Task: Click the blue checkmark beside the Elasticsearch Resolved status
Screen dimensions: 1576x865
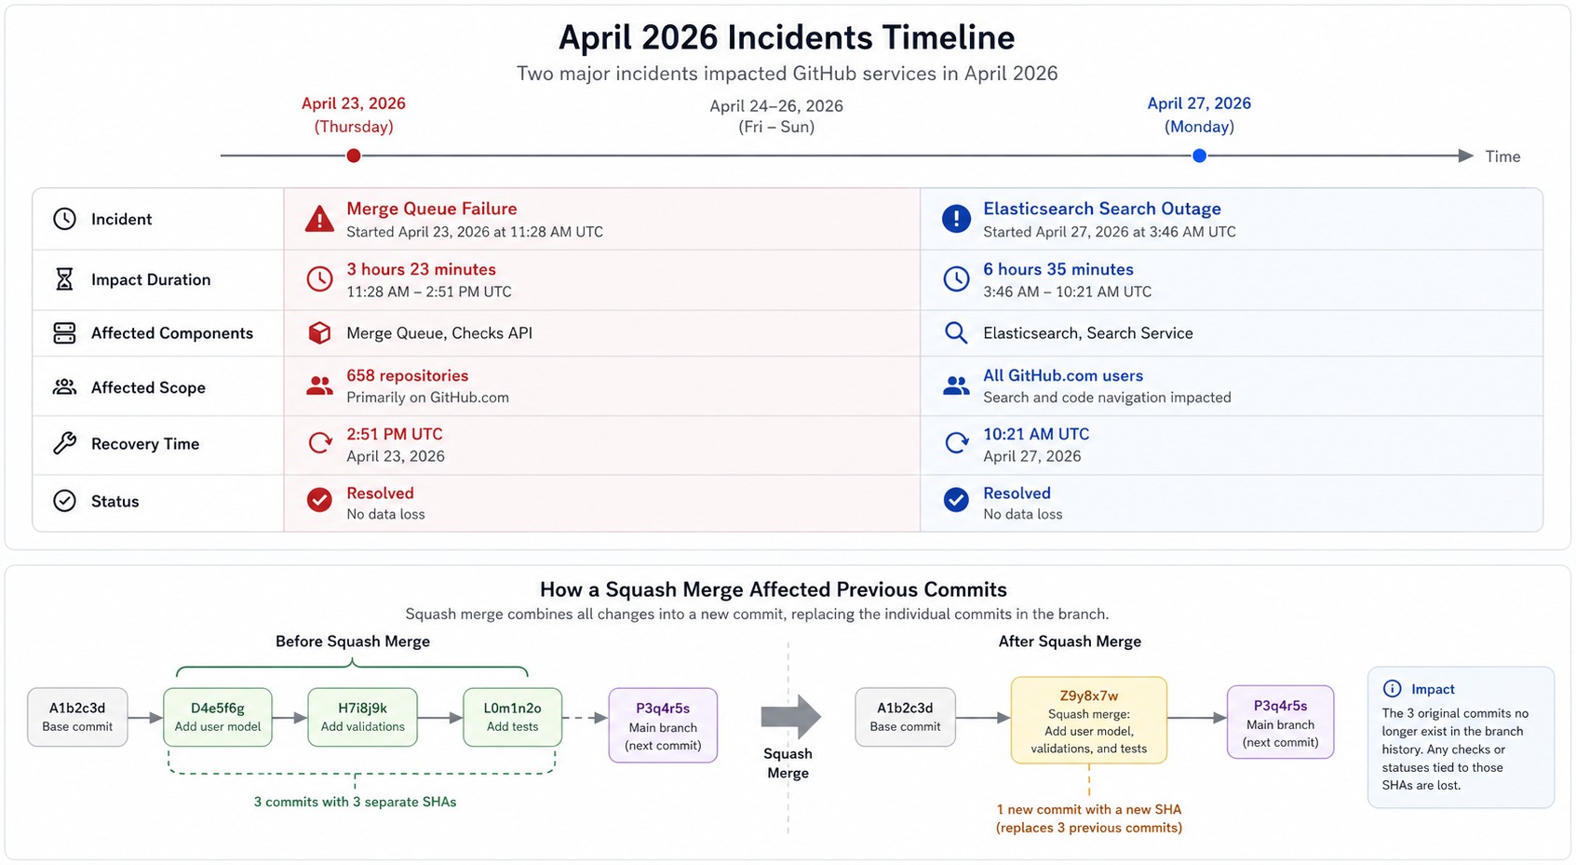Action: pos(956,501)
